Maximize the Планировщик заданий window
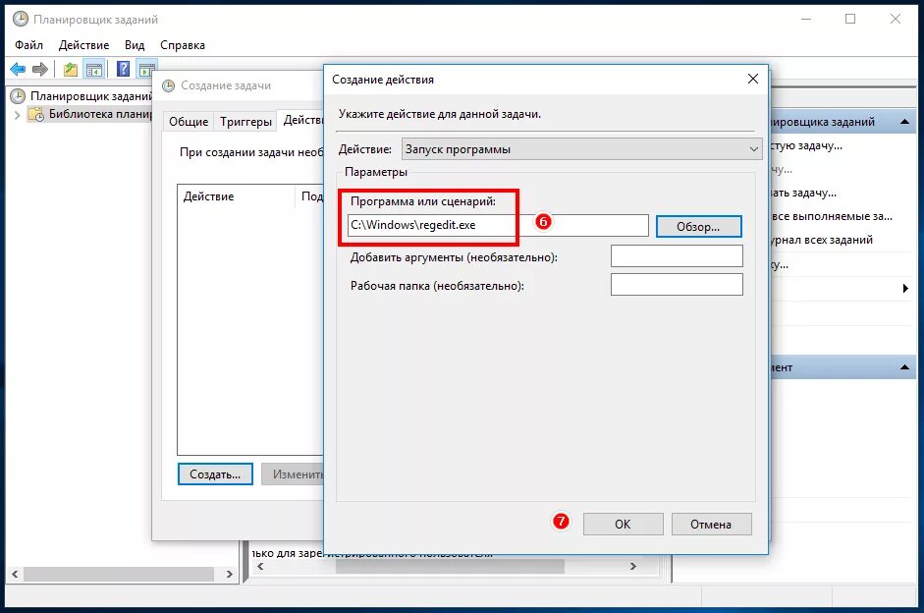924x613 pixels. (850, 19)
